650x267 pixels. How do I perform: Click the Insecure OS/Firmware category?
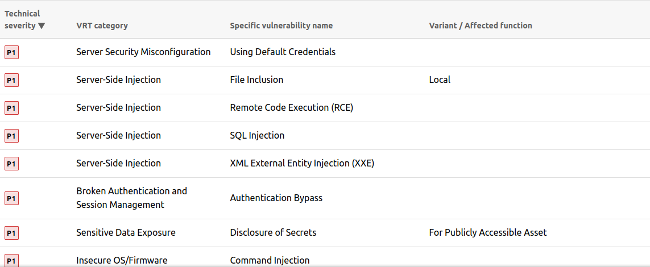pyautogui.click(x=122, y=261)
